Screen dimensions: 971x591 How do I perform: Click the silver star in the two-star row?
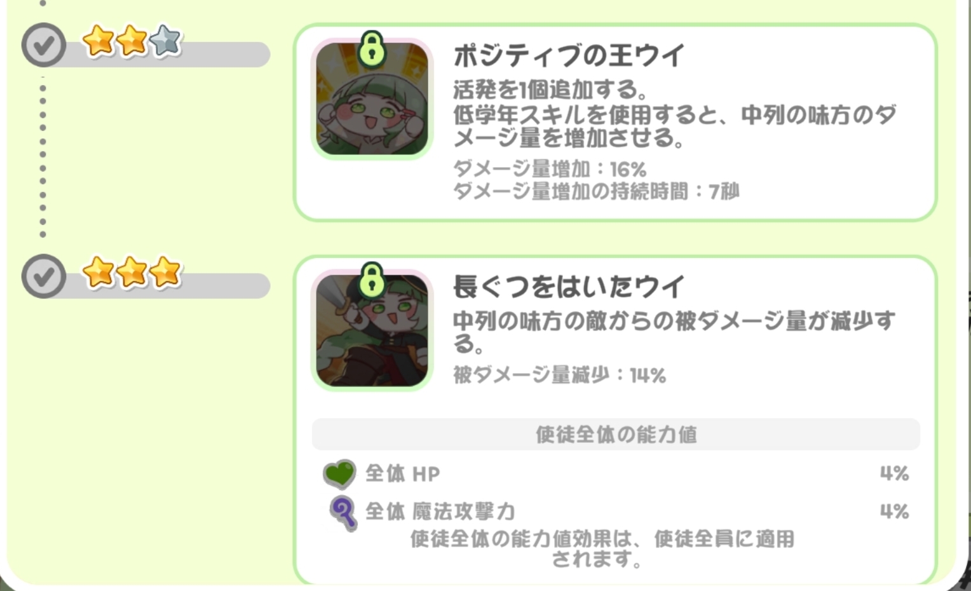(x=165, y=41)
